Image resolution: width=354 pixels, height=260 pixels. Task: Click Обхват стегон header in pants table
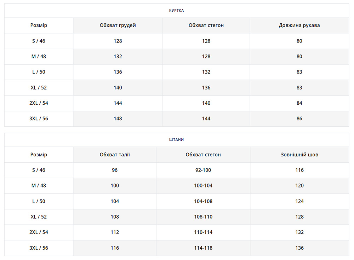pyautogui.click(x=203, y=155)
